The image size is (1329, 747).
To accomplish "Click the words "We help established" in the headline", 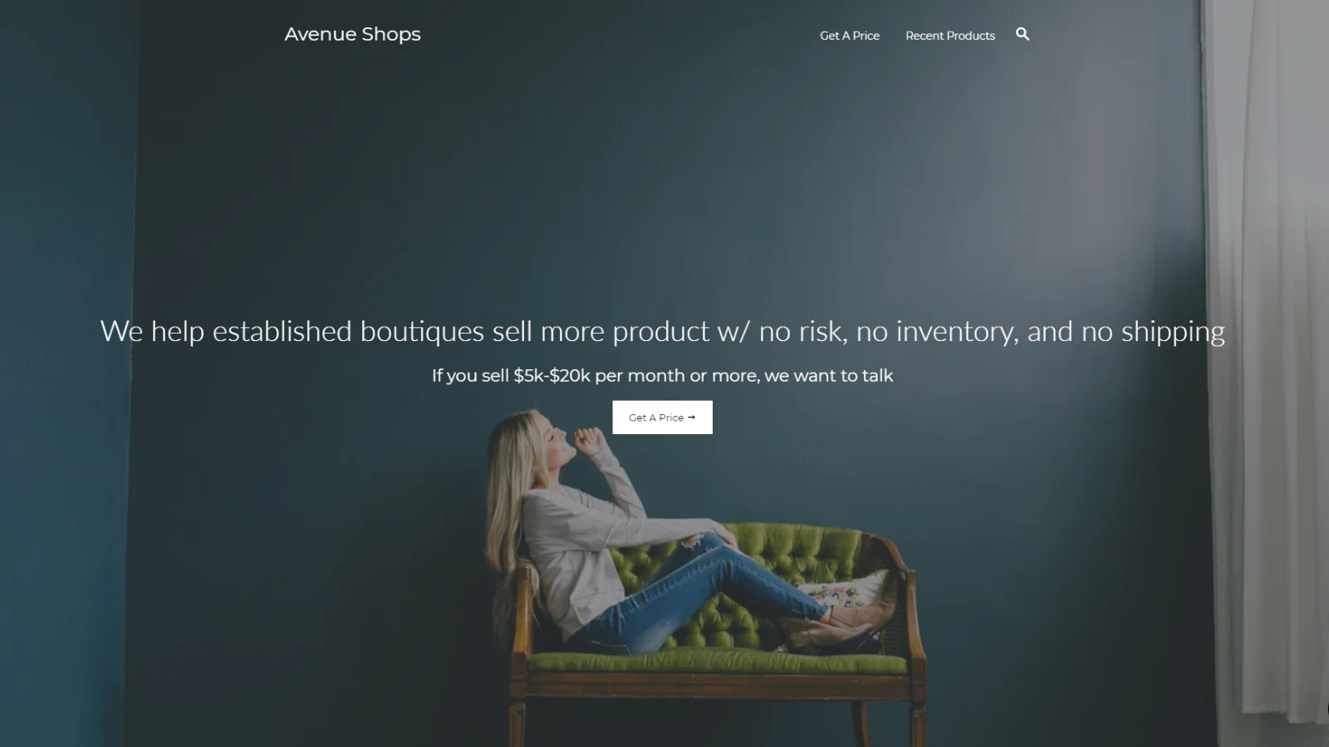I will (x=226, y=331).
